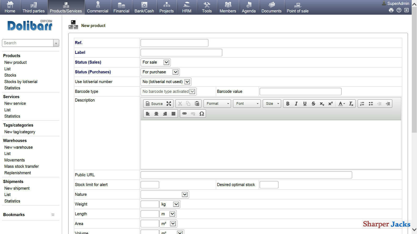The image size is (417, 234).
Task: Click the Public URL field
Action: (x=246, y=175)
